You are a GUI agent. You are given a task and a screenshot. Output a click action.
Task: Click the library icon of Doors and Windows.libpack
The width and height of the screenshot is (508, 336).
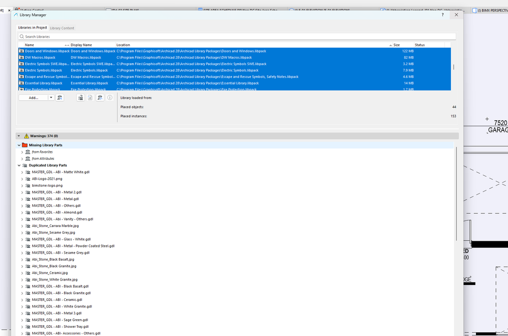coord(21,51)
